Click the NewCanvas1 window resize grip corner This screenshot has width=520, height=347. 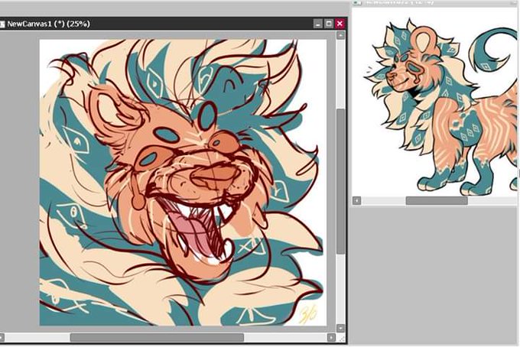pyautogui.click(x=342, y=338)
